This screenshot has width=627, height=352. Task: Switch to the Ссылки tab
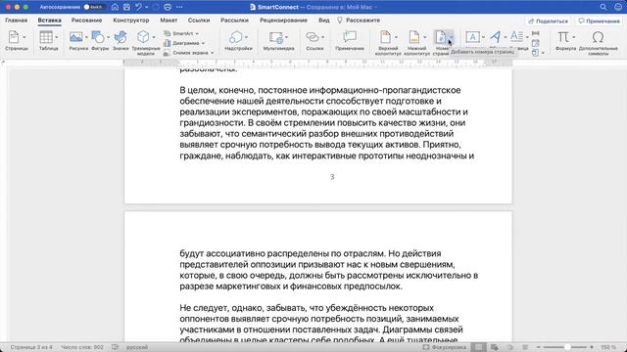click(199, 20)
